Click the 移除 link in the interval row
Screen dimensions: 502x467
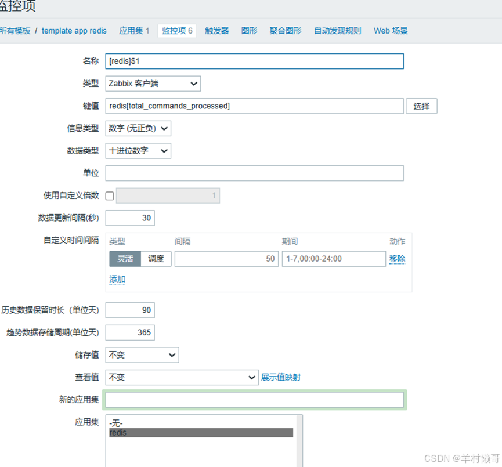(x=398, y=259)
